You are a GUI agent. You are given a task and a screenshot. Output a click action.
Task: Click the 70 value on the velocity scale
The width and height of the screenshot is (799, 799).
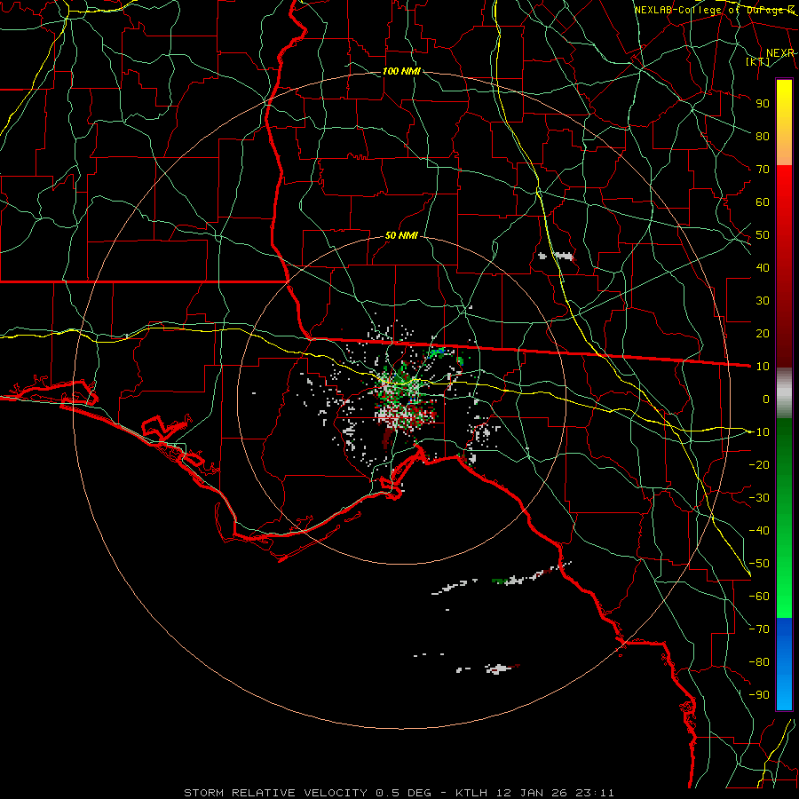pyautogui.click(x=763, y=170)
